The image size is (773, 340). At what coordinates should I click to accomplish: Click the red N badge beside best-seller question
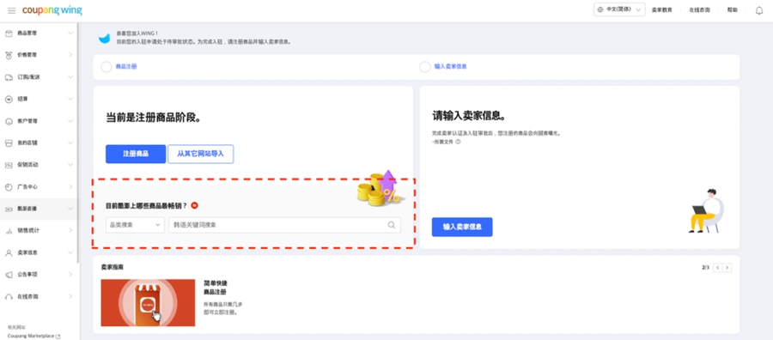[194, 205]
